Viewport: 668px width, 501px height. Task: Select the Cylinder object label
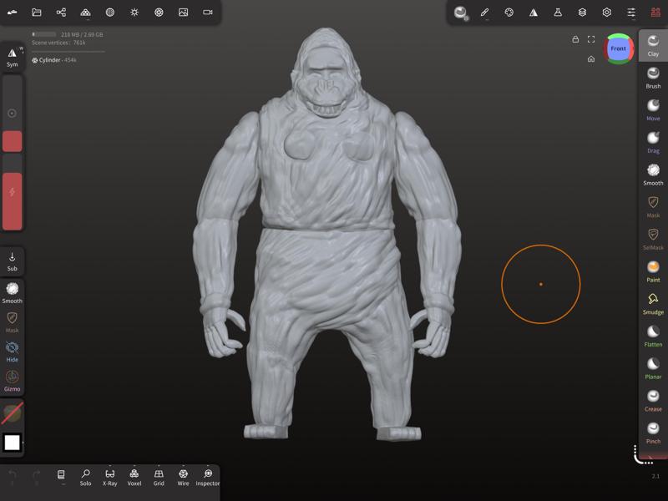click(54, 60)
